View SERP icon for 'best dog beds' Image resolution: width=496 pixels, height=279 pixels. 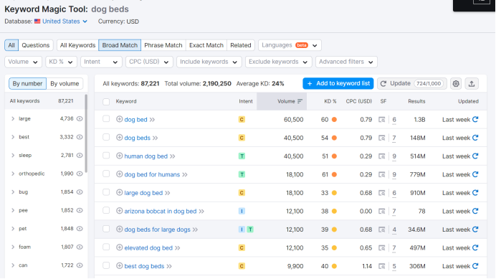coord(382,266)
